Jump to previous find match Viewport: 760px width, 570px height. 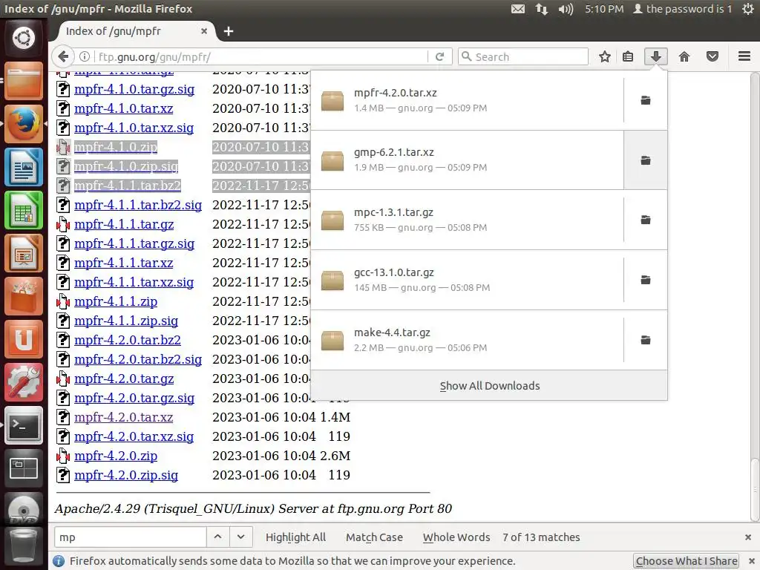pyautogui.click(x=217, y=537)
